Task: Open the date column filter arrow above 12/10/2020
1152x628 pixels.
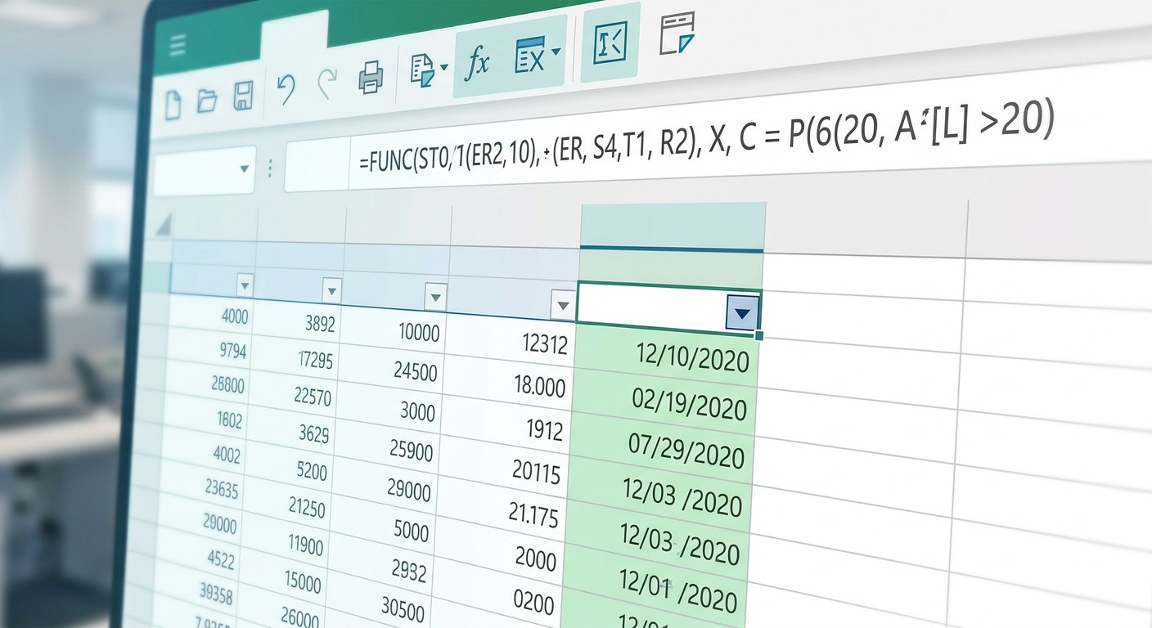Action: tap(742, 313)
